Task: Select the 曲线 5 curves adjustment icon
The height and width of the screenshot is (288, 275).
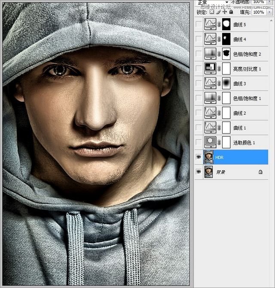Action: [211, 25]
